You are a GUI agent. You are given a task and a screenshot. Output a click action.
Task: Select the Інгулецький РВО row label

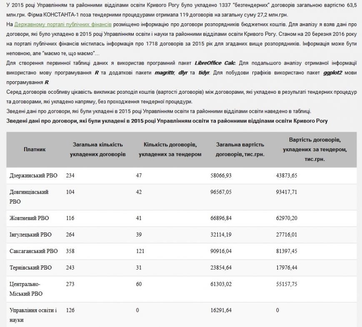click(x=30, y=235)
